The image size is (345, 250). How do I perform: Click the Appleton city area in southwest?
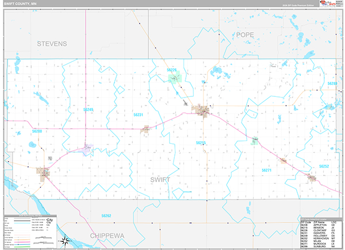pos(43,174)
